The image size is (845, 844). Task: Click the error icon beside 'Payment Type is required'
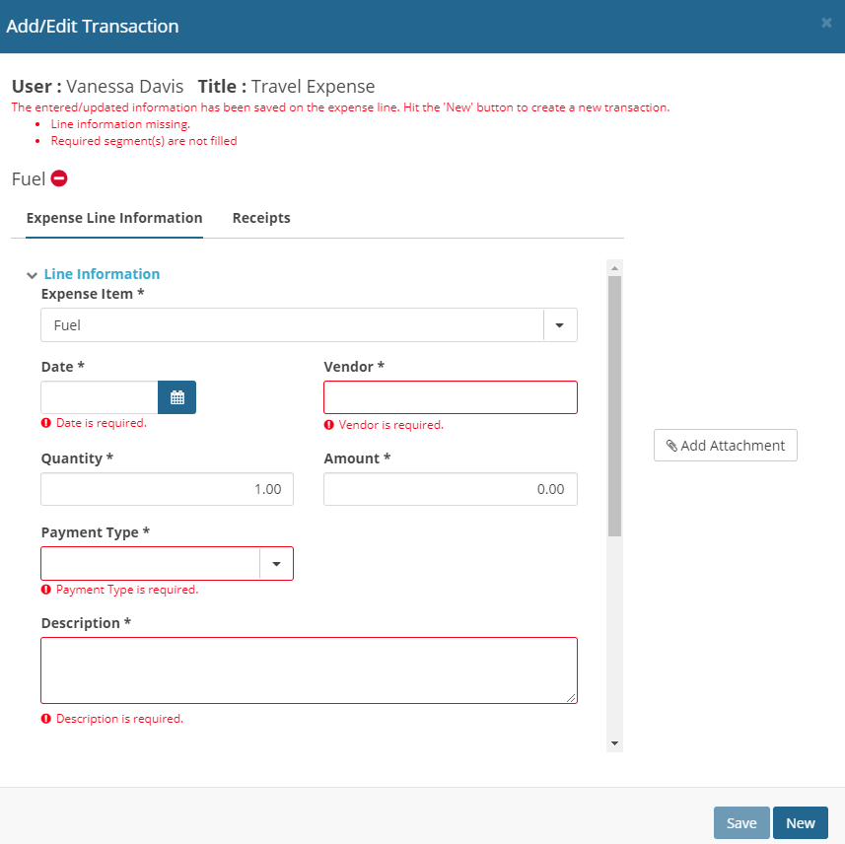(45, 589)
